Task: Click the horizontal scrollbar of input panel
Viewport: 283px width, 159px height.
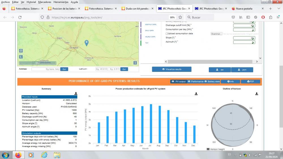Action: [210, 62]
